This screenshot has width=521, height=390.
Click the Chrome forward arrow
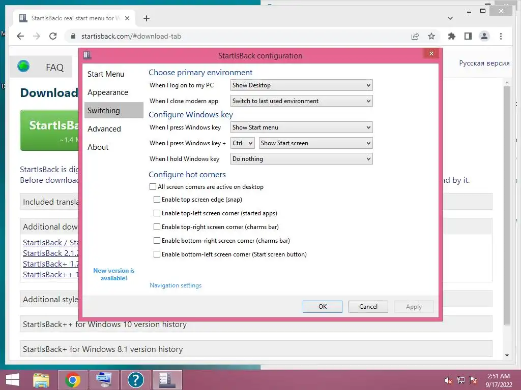tap(37, 36)
